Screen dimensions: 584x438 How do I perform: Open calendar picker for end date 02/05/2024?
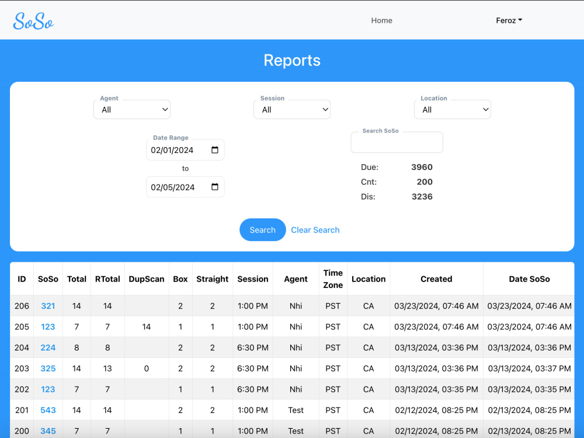214,187
